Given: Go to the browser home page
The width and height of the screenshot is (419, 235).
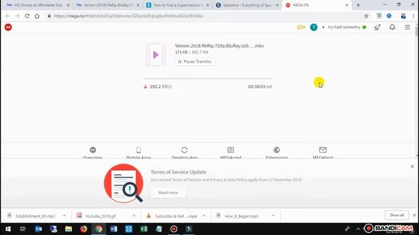Looking at the screenshot, I should (37, 16).
